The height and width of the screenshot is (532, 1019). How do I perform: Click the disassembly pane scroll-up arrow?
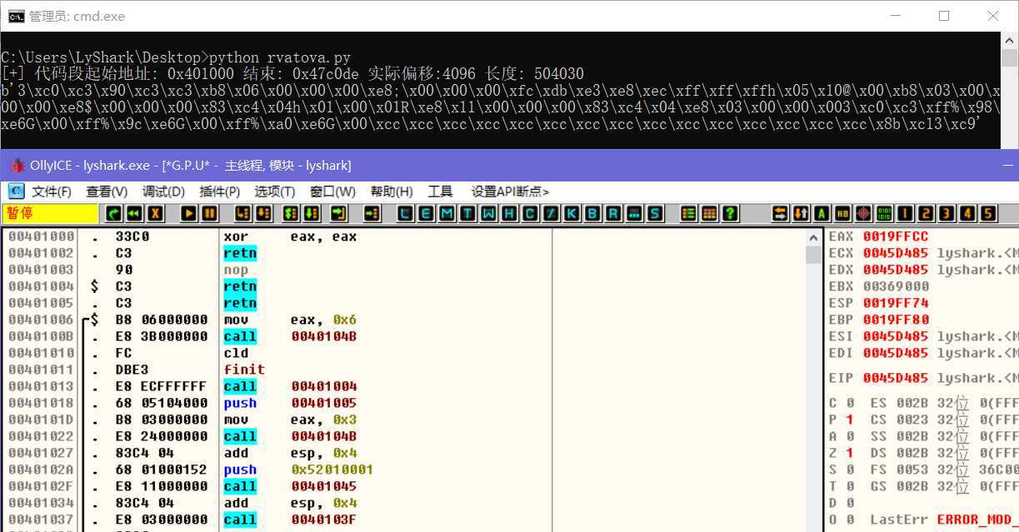814,238
